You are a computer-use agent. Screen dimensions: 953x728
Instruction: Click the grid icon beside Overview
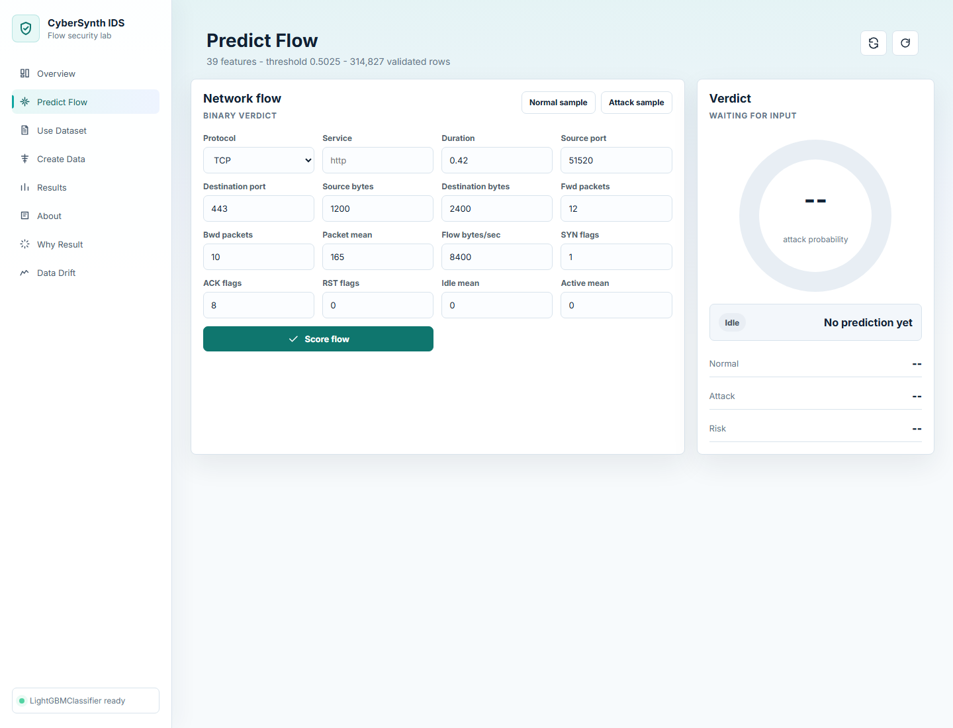pyautogui.click(x=24, y=73)
